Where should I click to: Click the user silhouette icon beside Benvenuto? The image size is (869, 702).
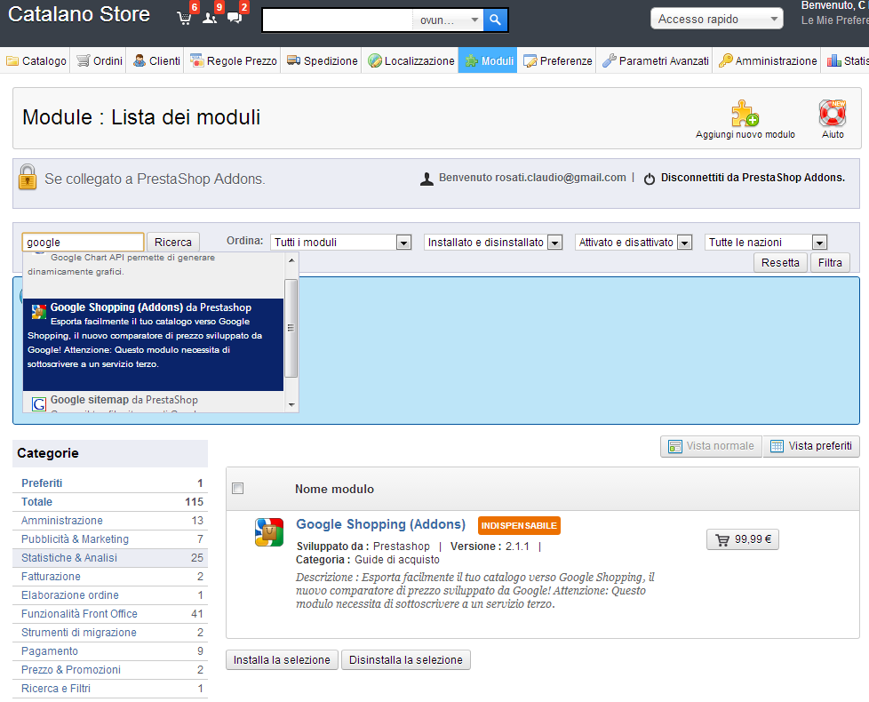click(427, 179)
